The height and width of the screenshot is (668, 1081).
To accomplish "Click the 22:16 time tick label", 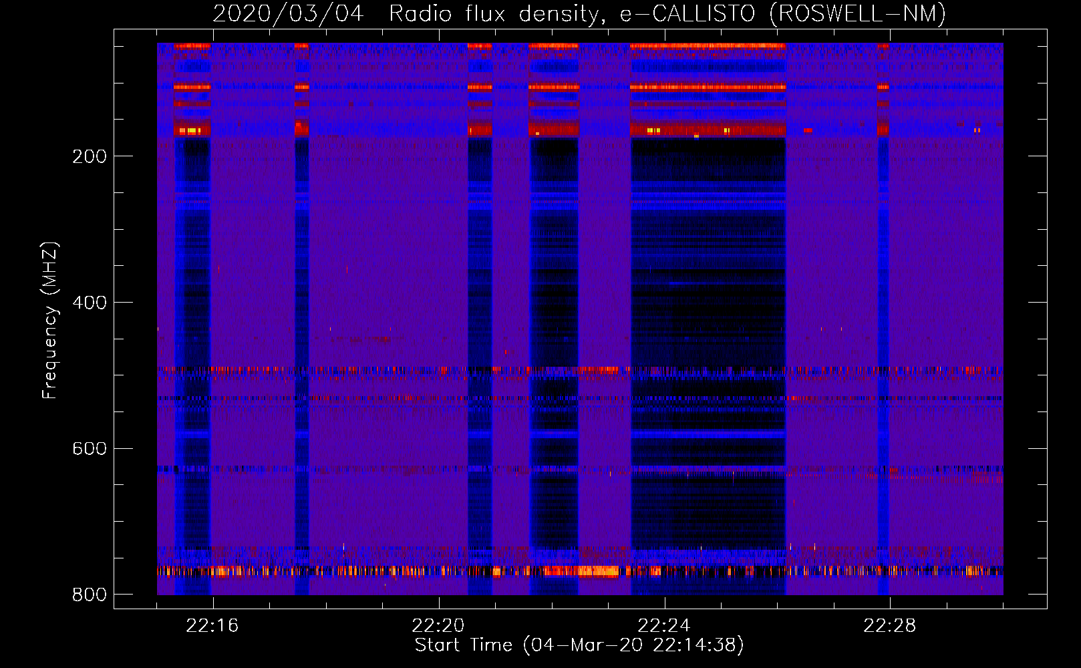I will point(212,626).
